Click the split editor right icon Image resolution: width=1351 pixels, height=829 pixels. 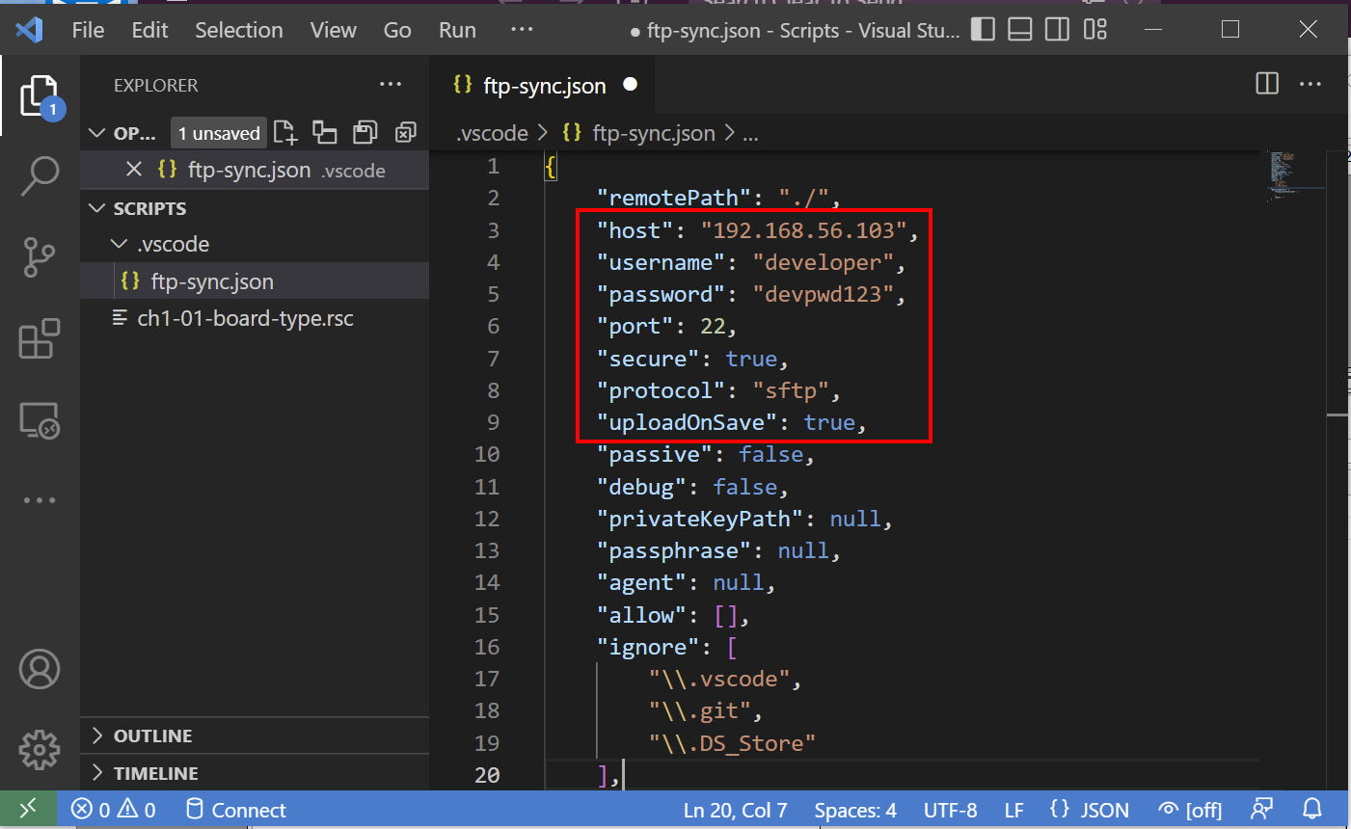tap(1267, 85)
